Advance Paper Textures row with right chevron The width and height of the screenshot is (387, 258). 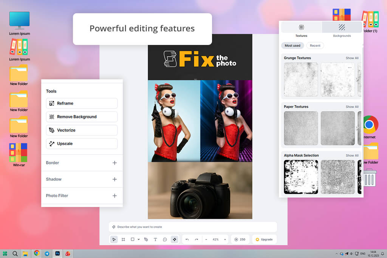pos(358,128)
